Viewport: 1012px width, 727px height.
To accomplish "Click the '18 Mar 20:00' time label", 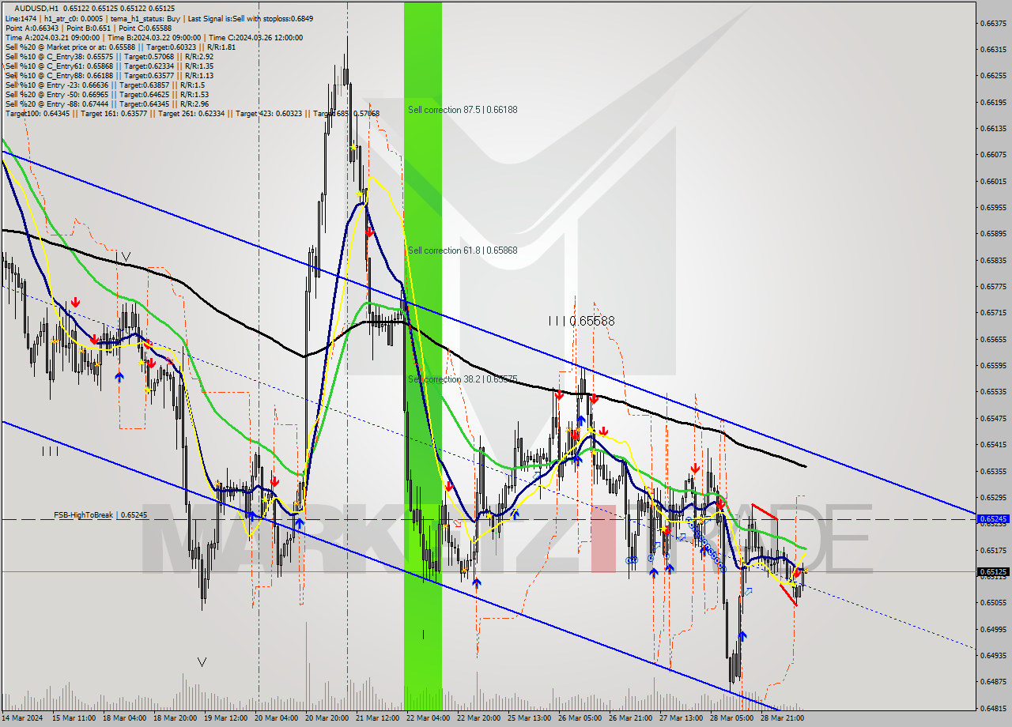I will 175,718.
